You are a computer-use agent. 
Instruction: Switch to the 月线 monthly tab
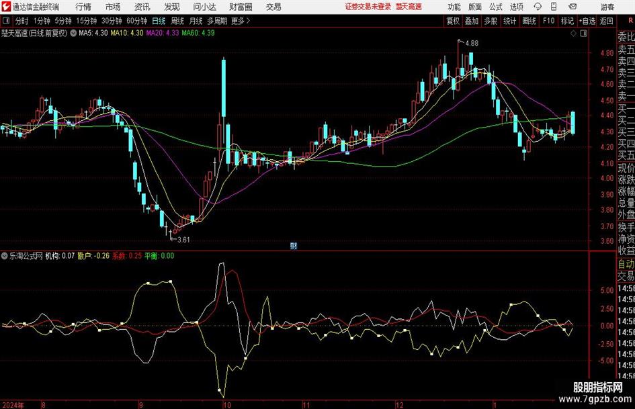pos(196,21)
